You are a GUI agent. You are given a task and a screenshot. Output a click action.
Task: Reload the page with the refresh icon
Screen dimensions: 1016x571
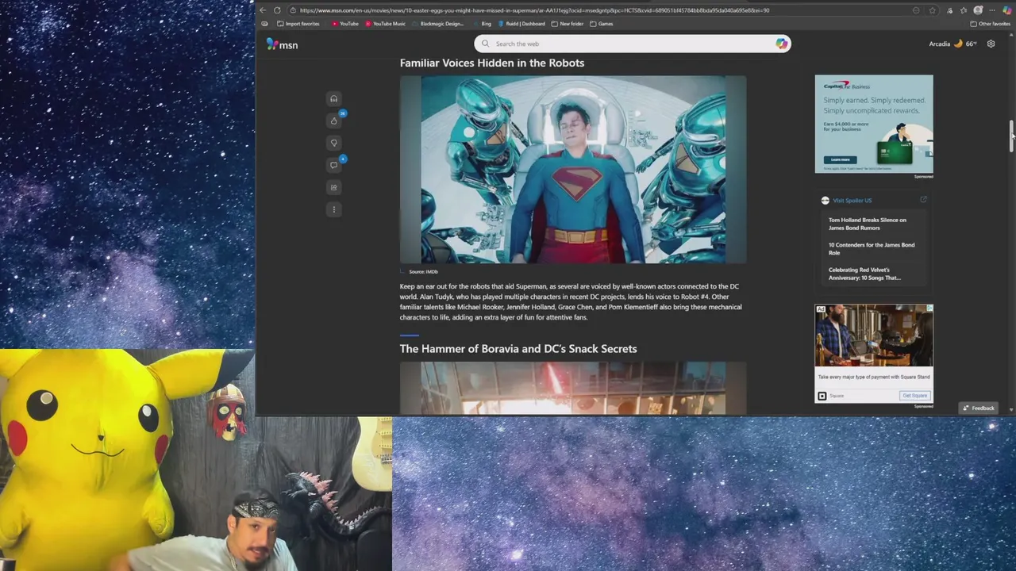pyautogui.click(x=277, y=10)
